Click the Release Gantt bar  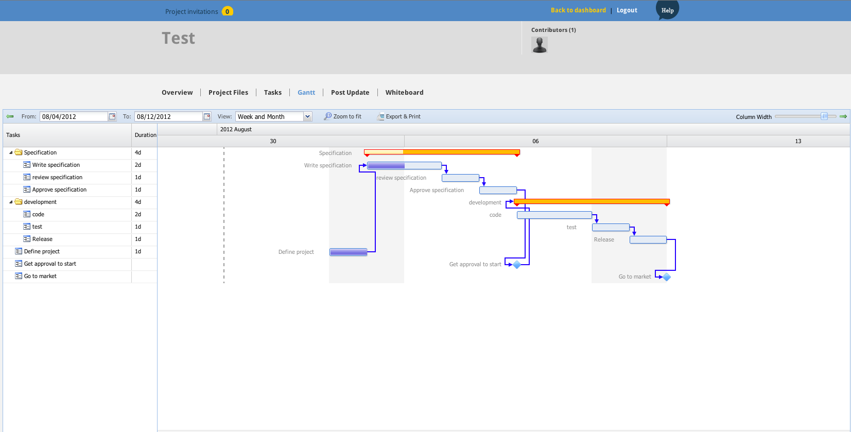648,240
